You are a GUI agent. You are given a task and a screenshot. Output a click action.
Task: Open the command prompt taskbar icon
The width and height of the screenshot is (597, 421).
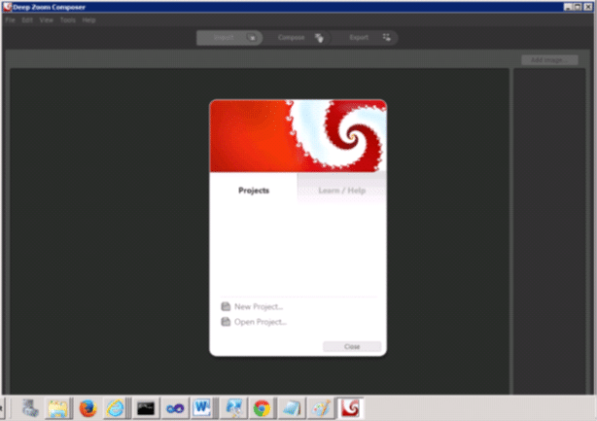pyautogui.click(x=146, y=408)
